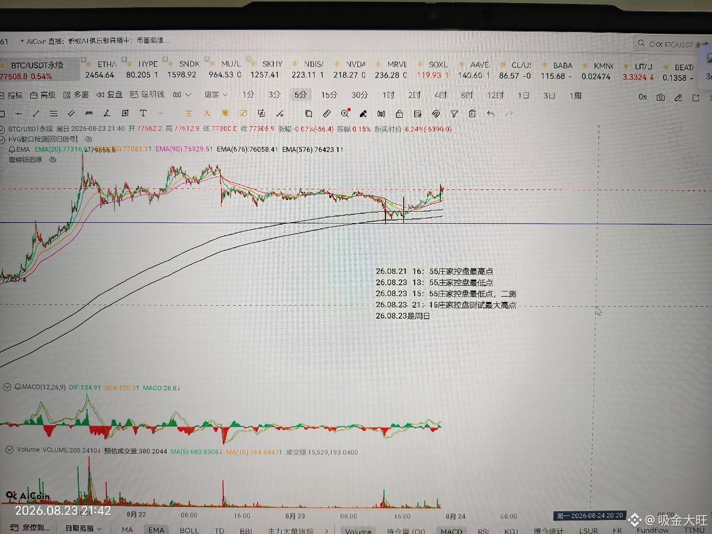Select the ETH ticker in watchlist bar
This screenshot has width=712, height=534.
pyautogui.click(x=101, y=69)
